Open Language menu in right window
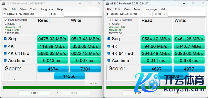Screen dimensions: 208x98 [151, 9]
